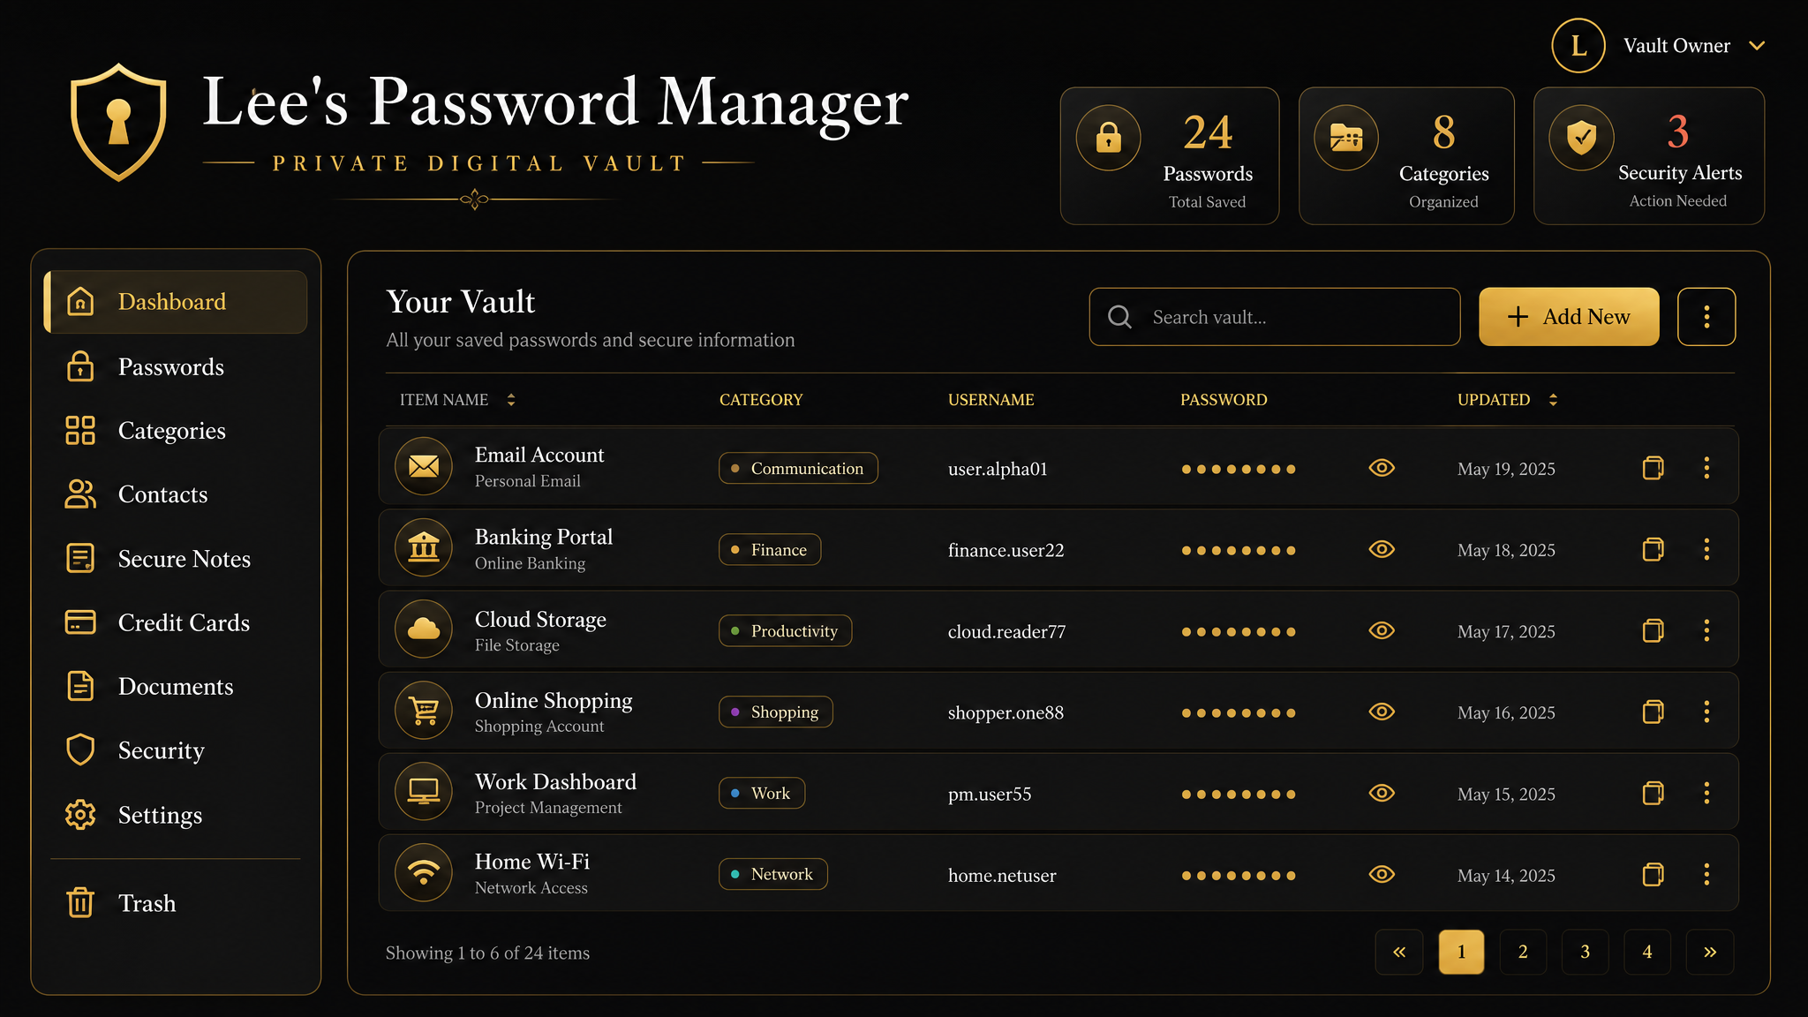The image size is (1808, 1017).
Task: Open Documents in the sidebar
Action: pos(176,687)
